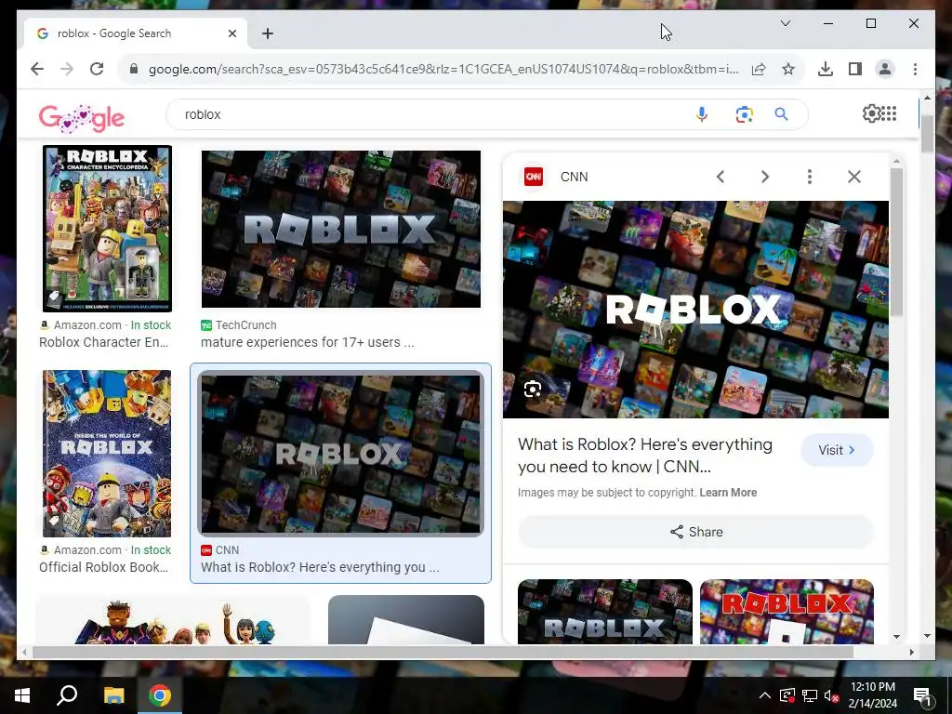952x714 pixels.
Task: Open Google quick settings gear
Action: (871, 113)
